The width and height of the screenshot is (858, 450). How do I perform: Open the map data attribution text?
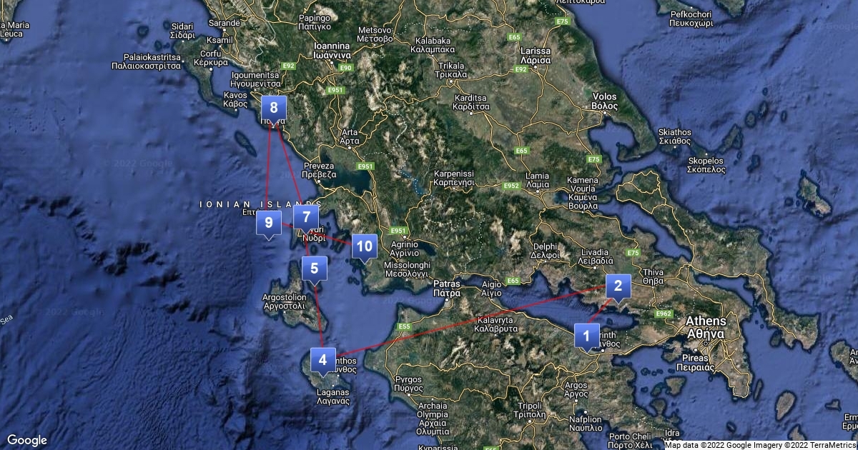761,445
